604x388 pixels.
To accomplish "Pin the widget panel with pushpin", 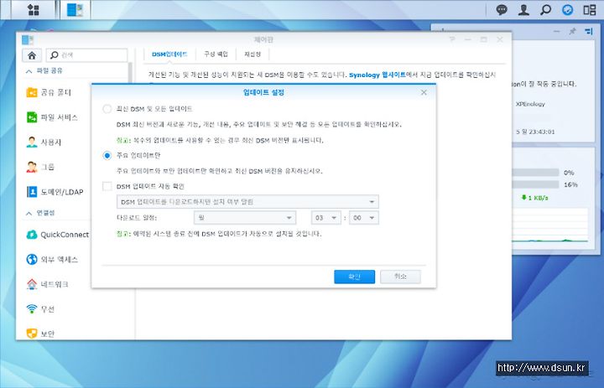I will pyautogui.click(x=572, y=32).
